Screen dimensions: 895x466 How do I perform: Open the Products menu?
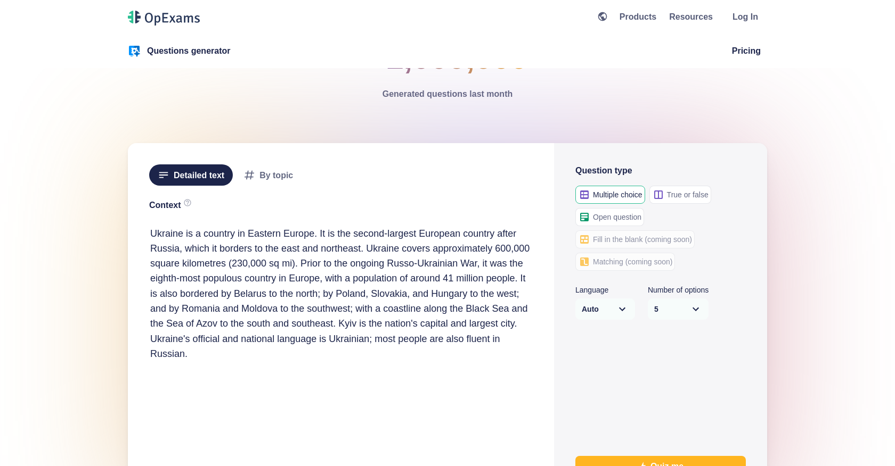[638, 16]
